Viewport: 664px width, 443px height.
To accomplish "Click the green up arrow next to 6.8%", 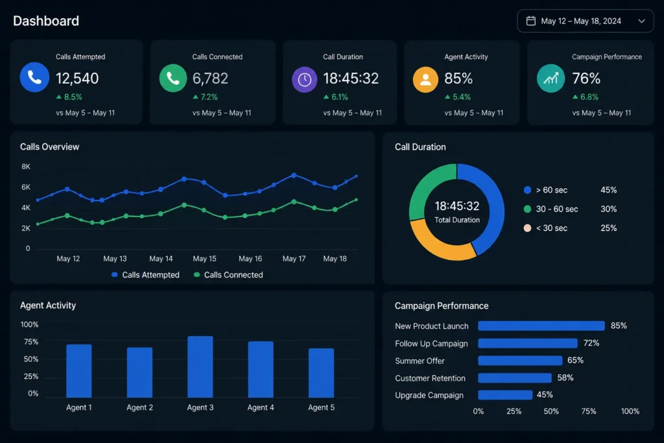I will tap(575, 97).
